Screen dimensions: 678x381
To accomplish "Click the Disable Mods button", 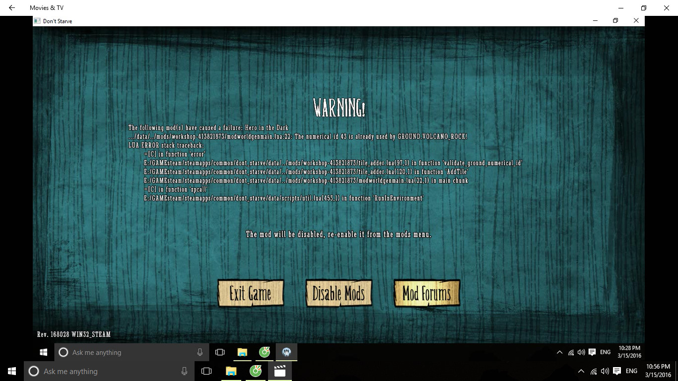I will coord(339,293).
